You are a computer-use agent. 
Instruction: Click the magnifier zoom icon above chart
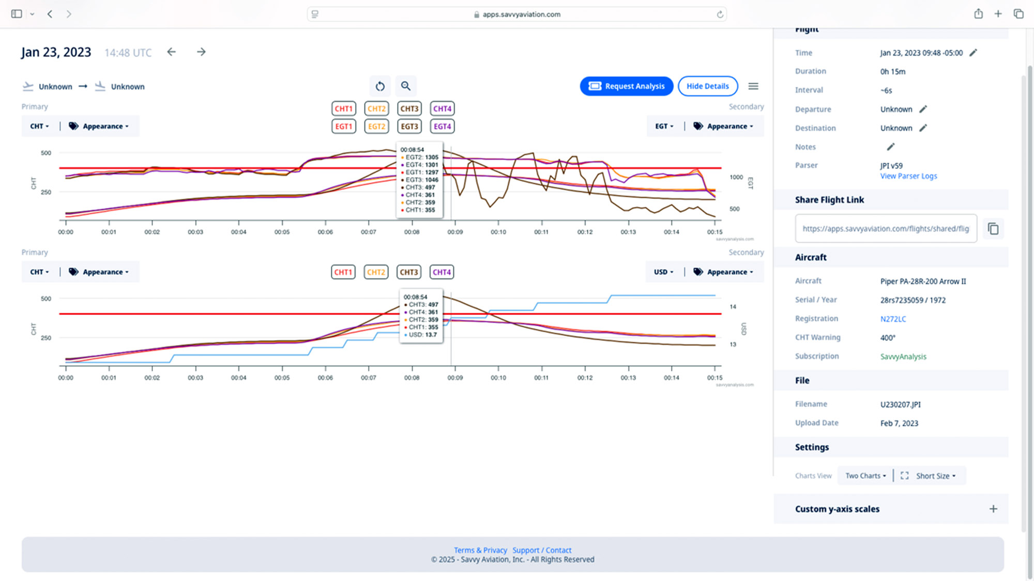[x=406, y=86]
